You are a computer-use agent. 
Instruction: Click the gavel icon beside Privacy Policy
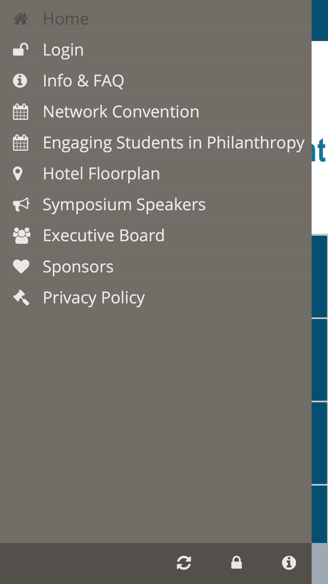coord(21,298)
